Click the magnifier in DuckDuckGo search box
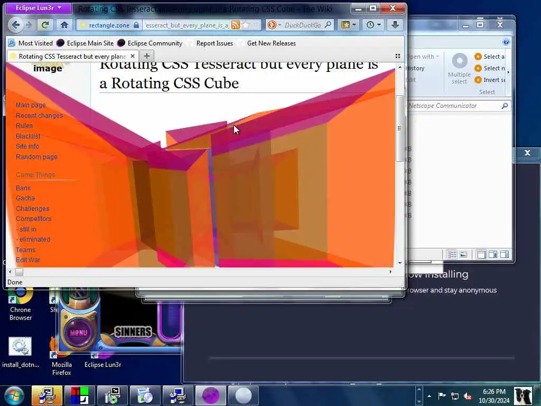 coord(328,24)
